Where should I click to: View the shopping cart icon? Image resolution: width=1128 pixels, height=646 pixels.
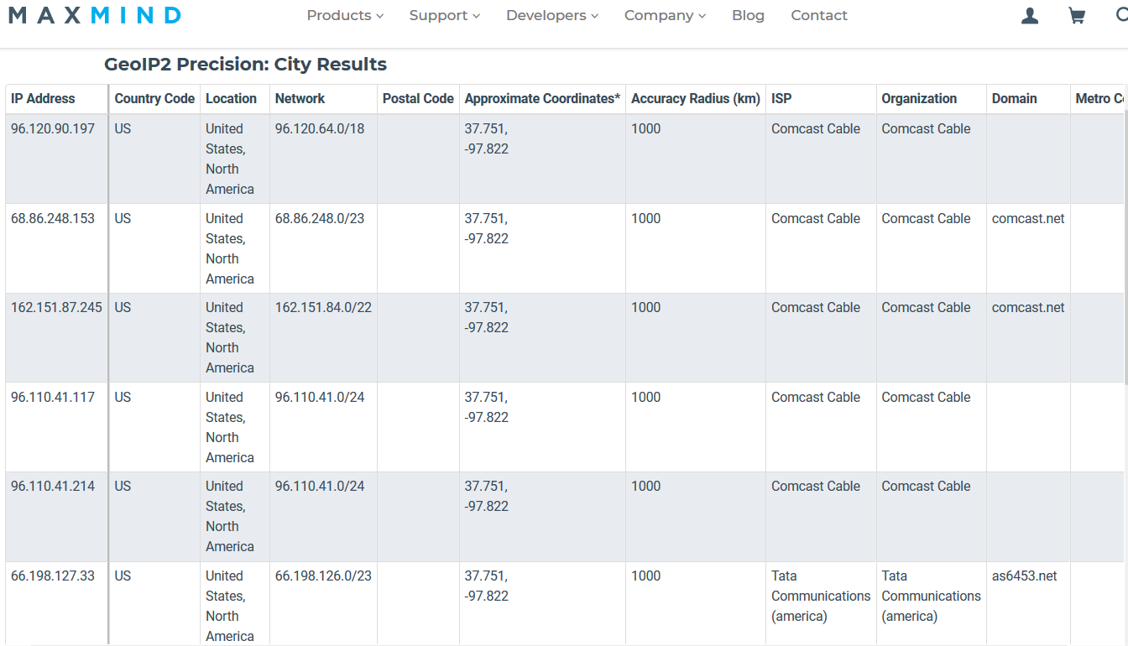(1077, 15)
